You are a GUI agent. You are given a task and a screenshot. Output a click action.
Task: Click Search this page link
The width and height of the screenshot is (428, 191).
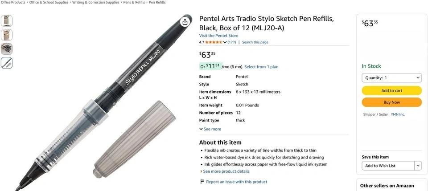(x=255, y=42)
